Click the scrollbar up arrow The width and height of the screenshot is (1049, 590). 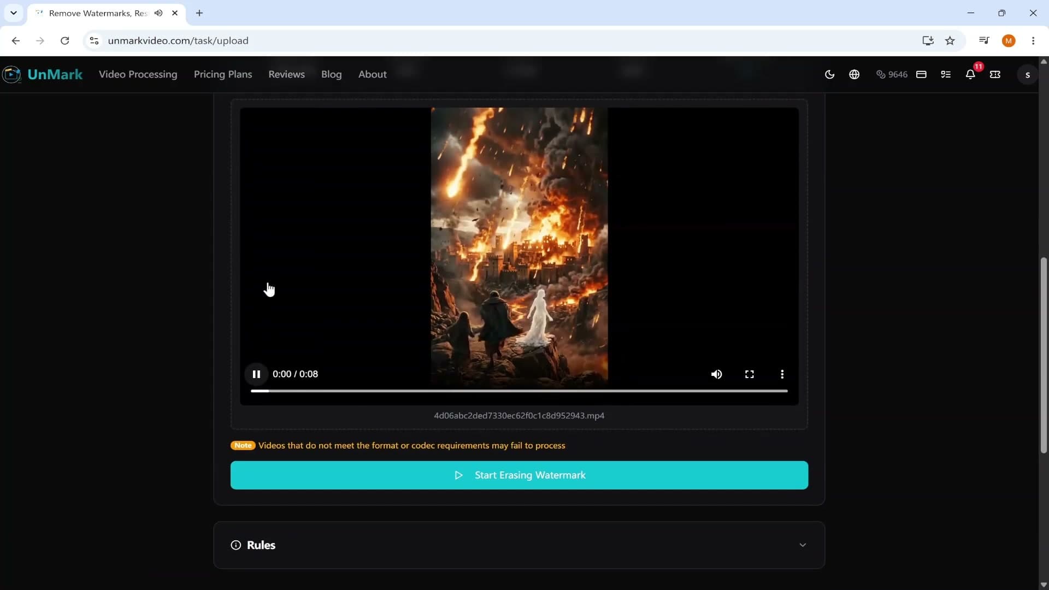[x=1044, y=61]
